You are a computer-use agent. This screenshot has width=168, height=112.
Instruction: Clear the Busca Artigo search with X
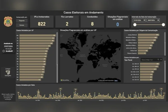(x=161, y=60)
